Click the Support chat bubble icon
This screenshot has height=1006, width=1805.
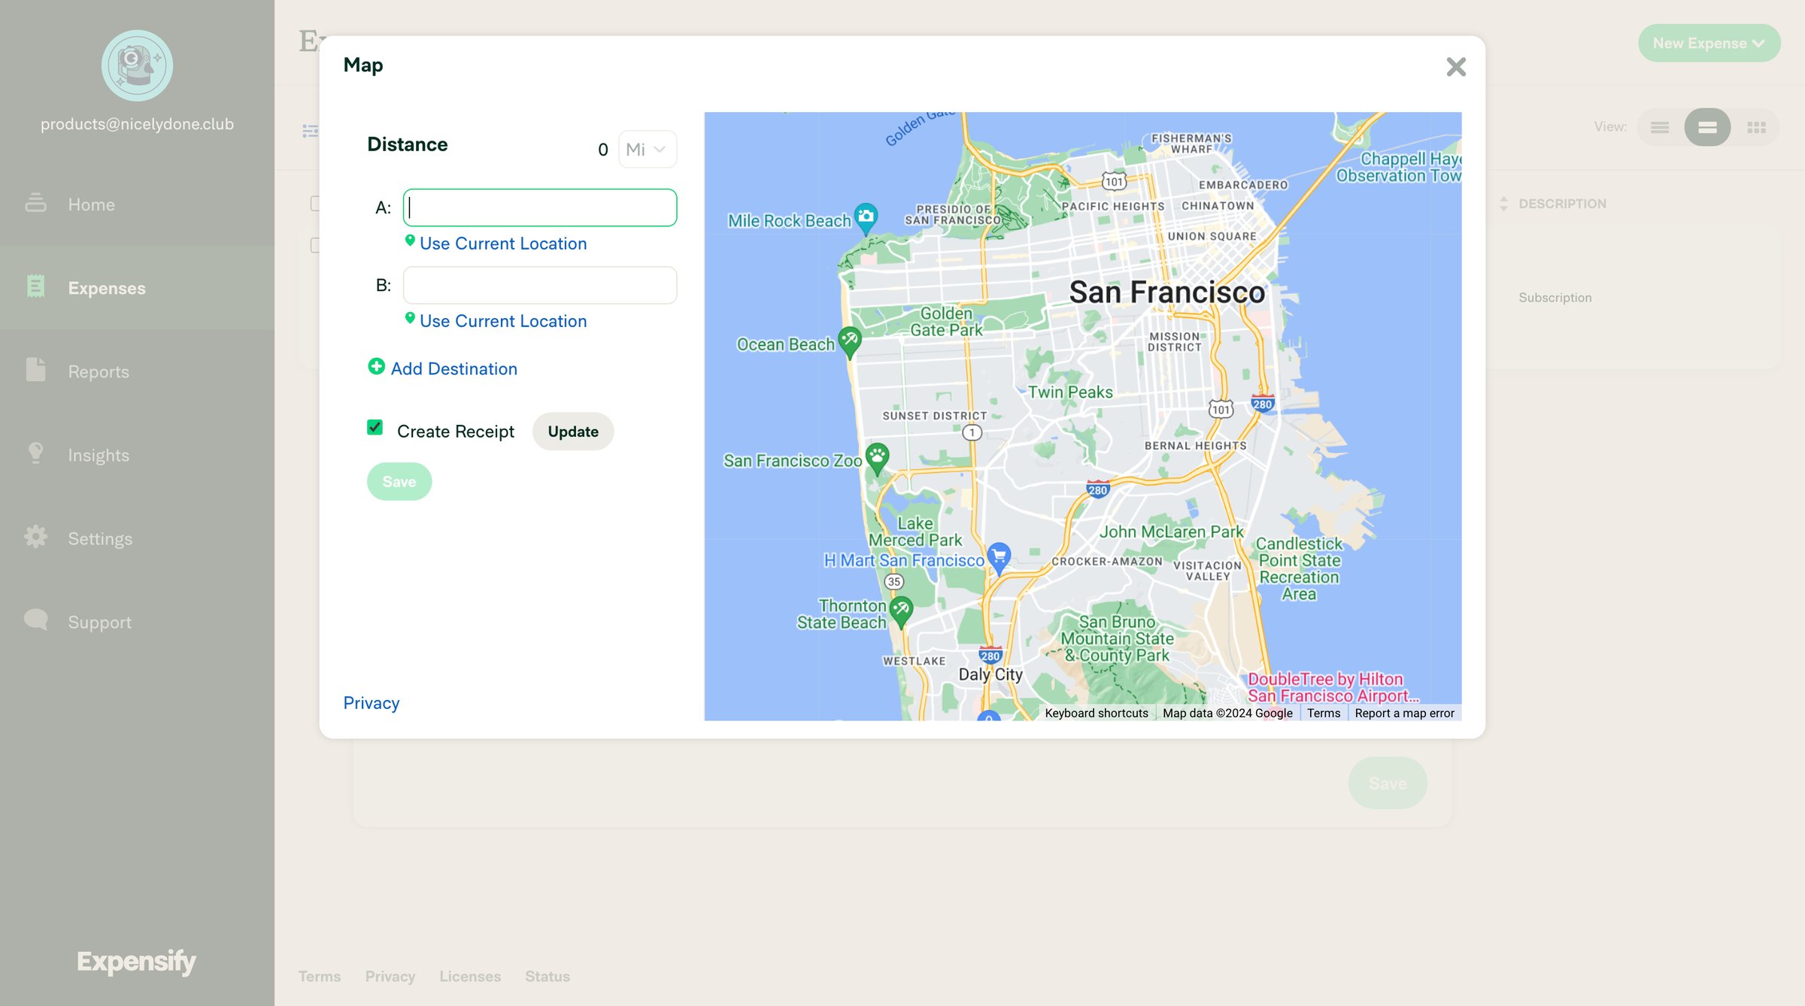tap(35, 620)
